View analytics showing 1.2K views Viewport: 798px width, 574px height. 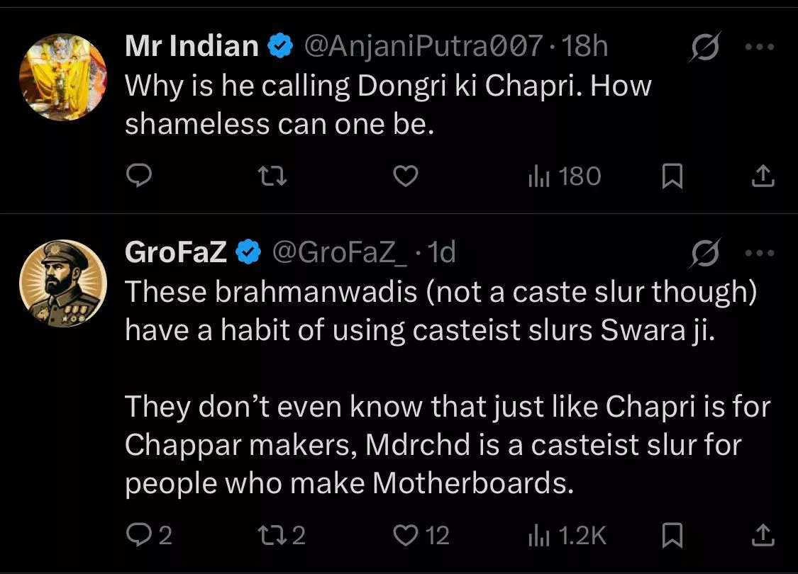pyautogui.click(x=567, y=535)
